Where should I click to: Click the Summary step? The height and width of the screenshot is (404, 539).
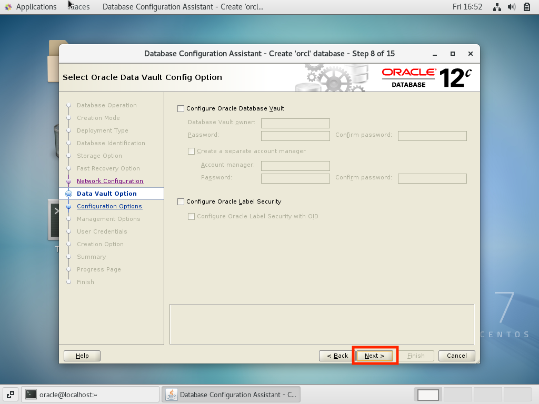(91, 257)
